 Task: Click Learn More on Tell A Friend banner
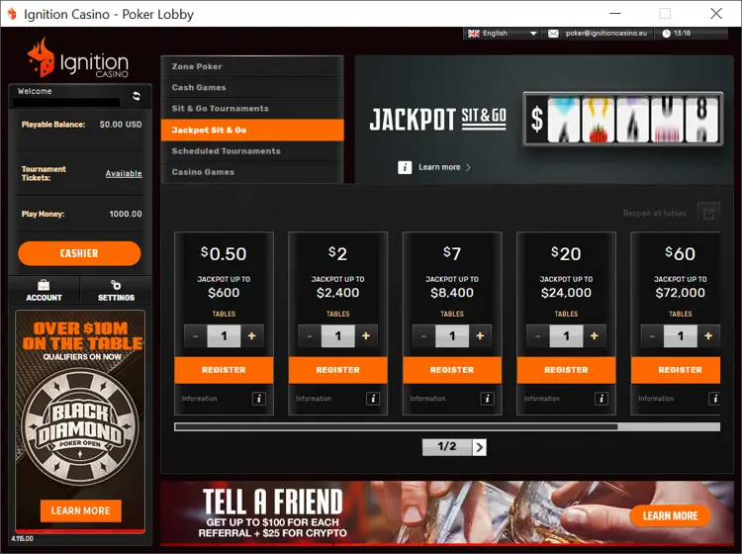coord(670,516)
